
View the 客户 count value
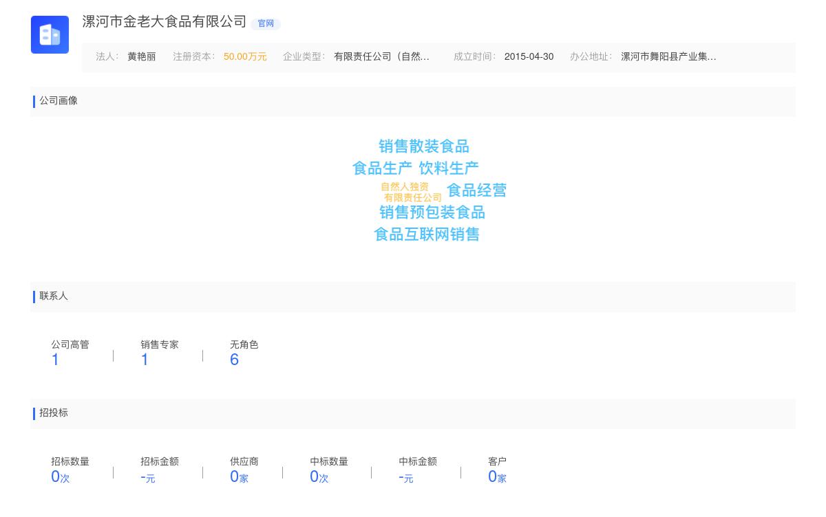click(496, 476)
